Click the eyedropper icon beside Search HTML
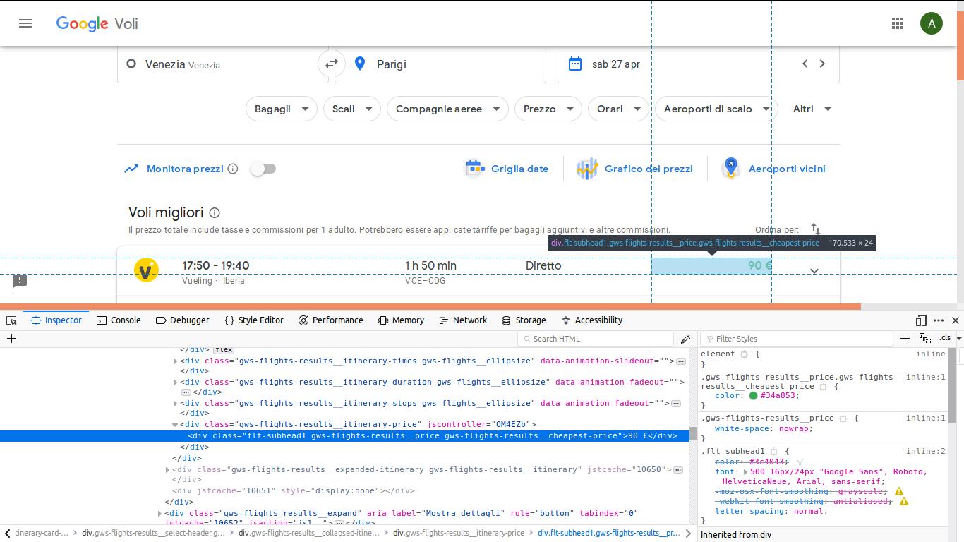964x542 pixels. (685, 339)
